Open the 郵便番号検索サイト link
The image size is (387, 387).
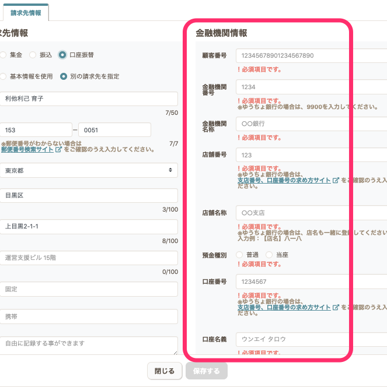pos(28,149)
